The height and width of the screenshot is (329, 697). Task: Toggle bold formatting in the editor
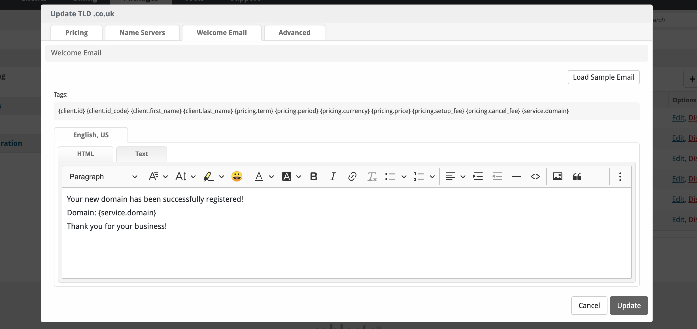click(x=314, y=177)
